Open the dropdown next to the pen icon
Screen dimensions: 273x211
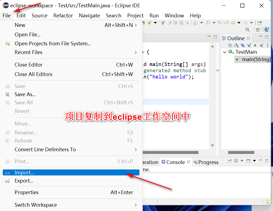point(155,23)
